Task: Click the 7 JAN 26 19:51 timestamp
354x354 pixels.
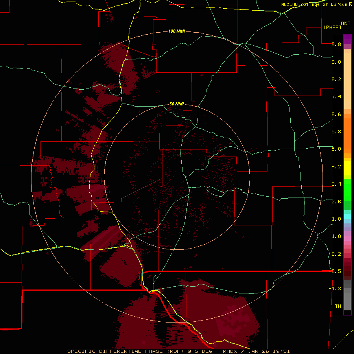Action: tap(265, 351)
